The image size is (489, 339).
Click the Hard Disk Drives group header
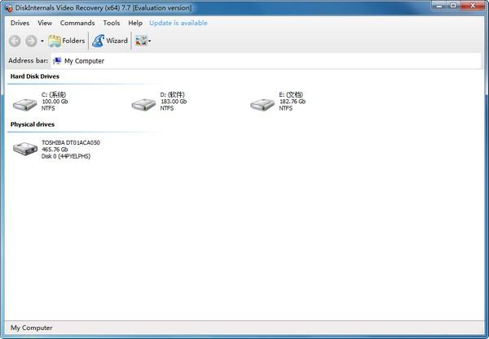click(34, 76)
